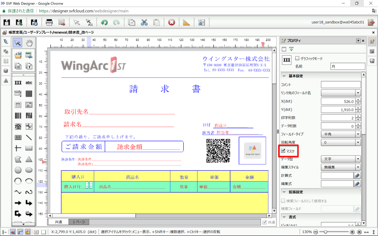Image resolution: width=378 pixels, height=236 pixels.
Task: Click the Cut scissors icon
Action: click(x=144, y=22)
